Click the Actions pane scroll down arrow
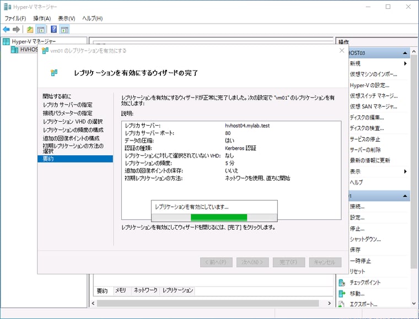The image size is (419, 319). (414, 304)
